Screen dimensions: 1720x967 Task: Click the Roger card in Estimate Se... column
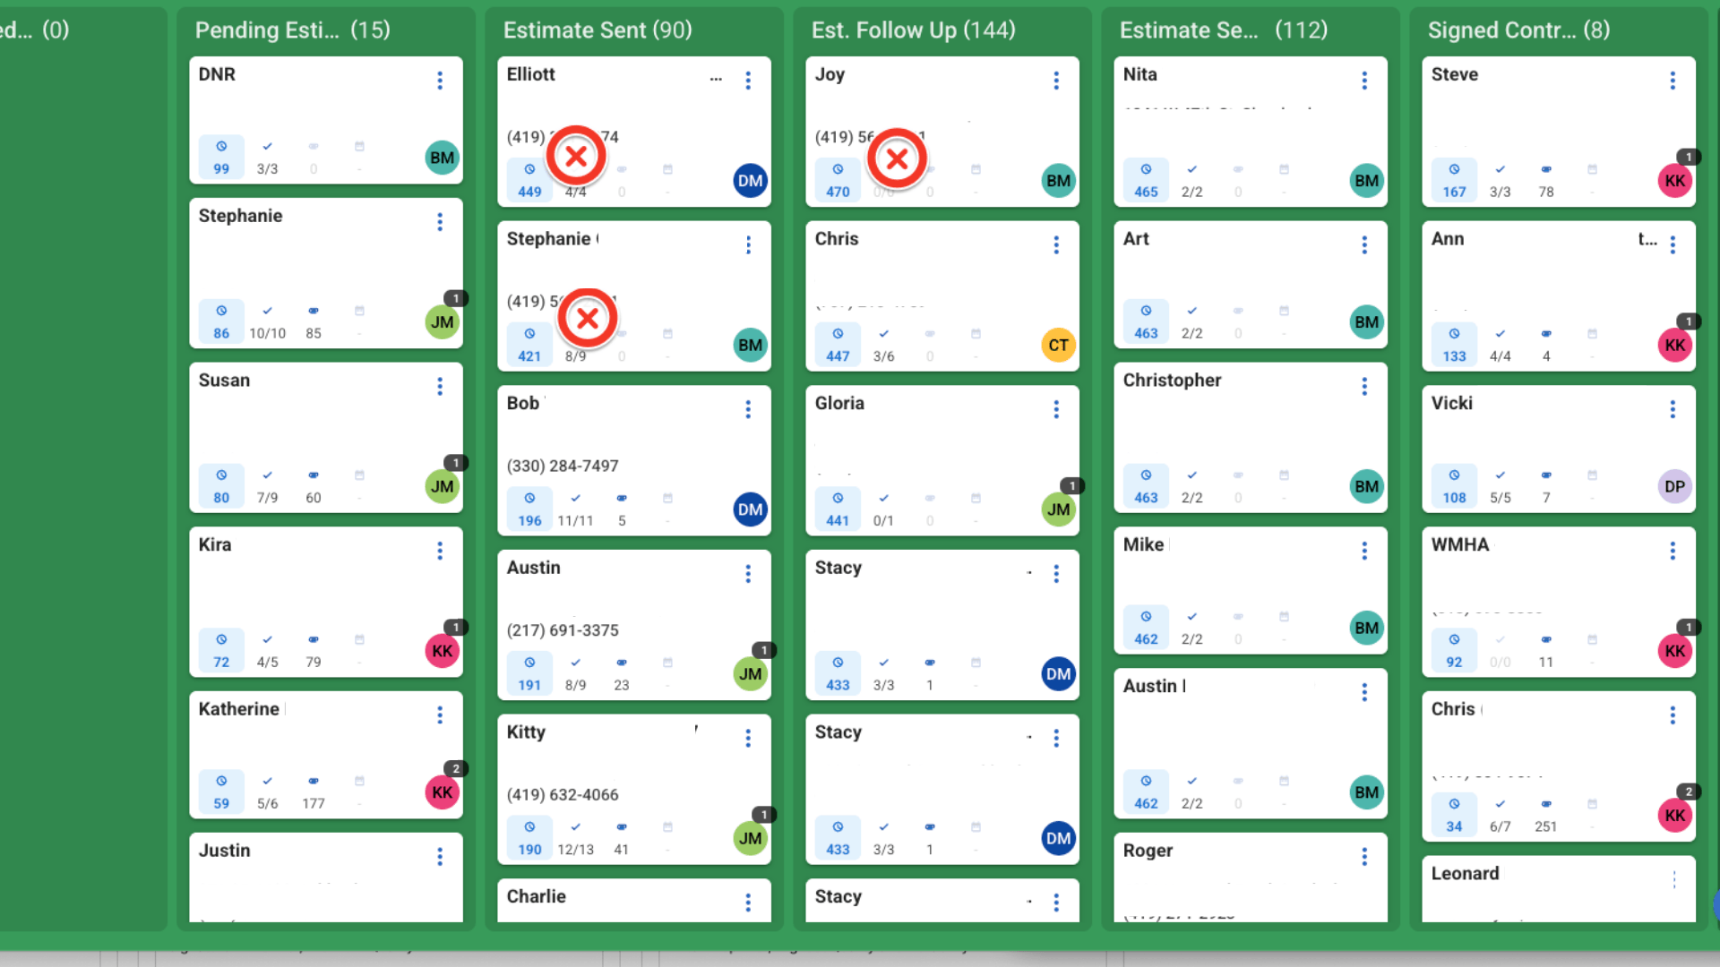1148,851
